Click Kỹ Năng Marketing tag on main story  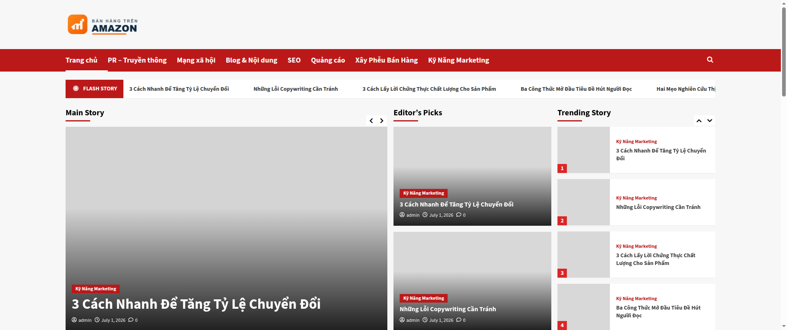(x=96, y=289)
